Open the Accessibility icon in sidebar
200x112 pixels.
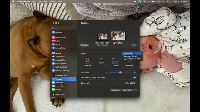[x=53, y=60]
